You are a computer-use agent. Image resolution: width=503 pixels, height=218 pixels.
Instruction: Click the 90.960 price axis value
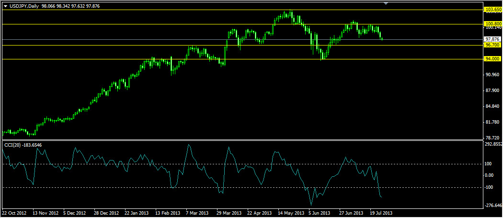click(492, 74)
